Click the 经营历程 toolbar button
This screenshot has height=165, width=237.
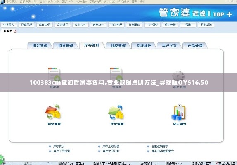pos(26,25)
